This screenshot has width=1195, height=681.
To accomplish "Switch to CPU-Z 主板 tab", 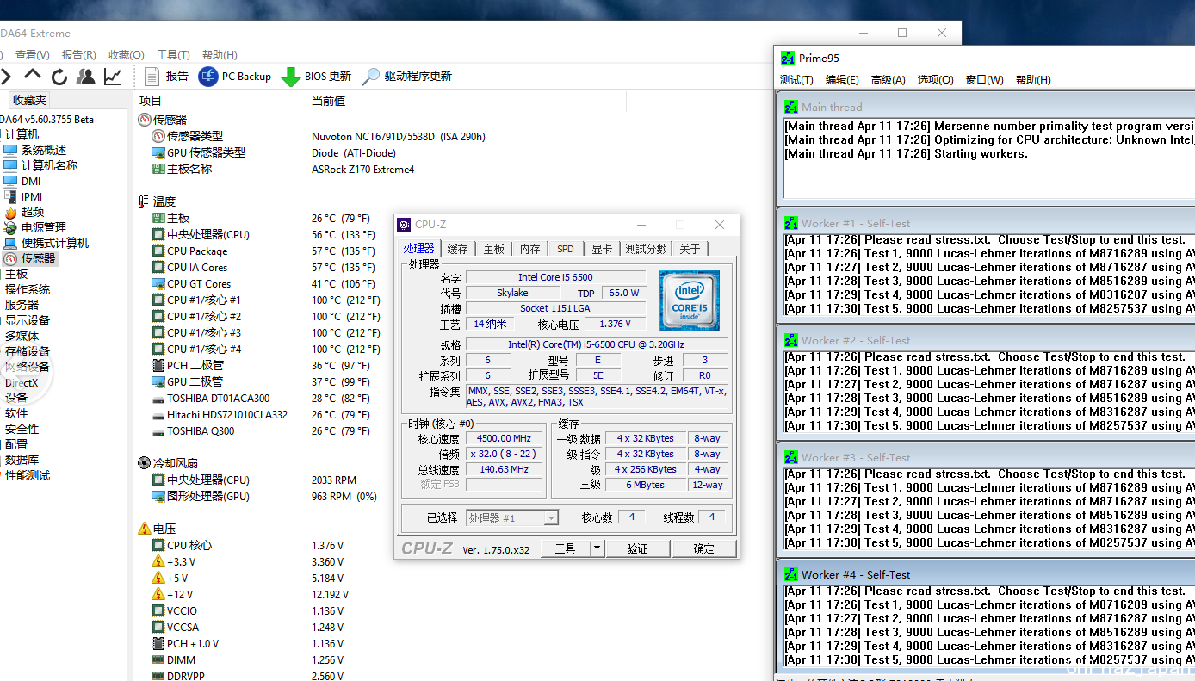I will pyautogui.click(x=493, y=249).
